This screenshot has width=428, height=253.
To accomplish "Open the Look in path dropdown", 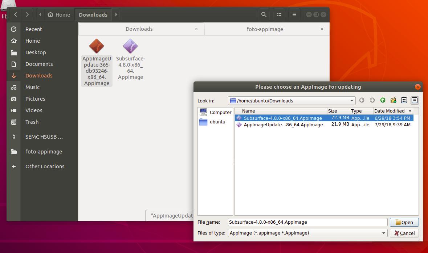I will tap(292, 101).
